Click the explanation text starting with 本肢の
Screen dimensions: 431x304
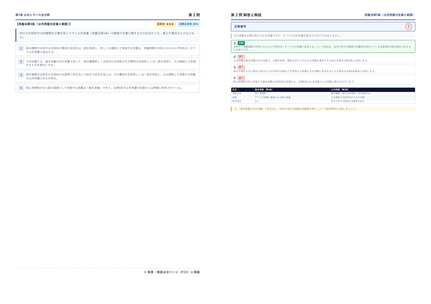[322, 48]
